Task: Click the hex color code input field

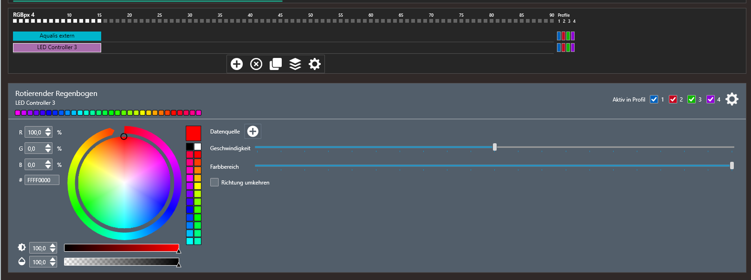Action: tap(42, 180)
